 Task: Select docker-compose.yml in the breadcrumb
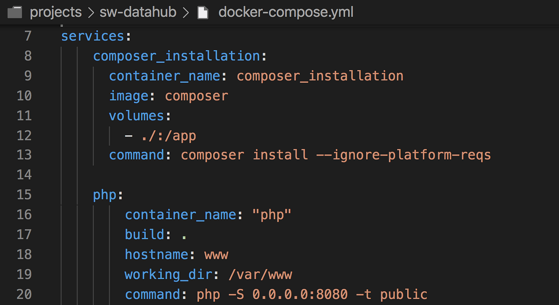(x=286, y=12)
